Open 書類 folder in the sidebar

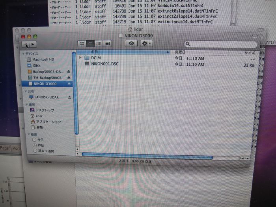point(37,127)
